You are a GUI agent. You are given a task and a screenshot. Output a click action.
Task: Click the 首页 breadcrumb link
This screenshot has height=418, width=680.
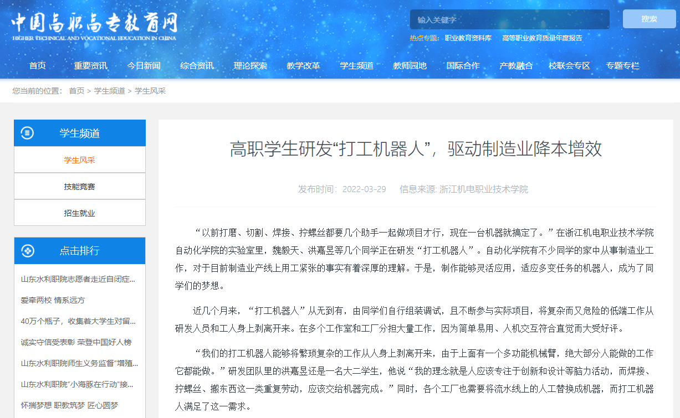point(76,91)
